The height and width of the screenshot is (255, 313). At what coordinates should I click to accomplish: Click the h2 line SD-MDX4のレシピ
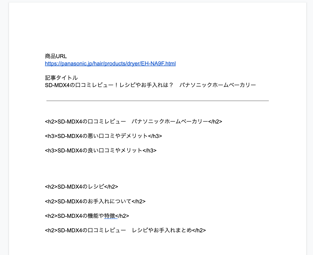point(81,187)
